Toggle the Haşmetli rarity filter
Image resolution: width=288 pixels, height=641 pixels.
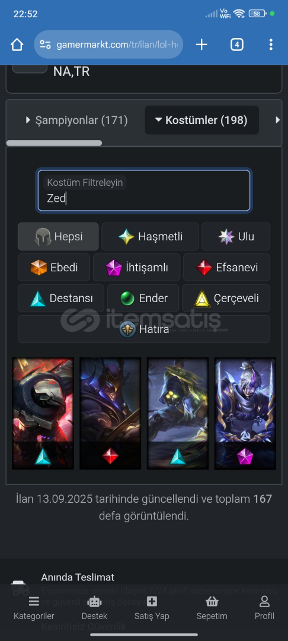pos(150,236)
